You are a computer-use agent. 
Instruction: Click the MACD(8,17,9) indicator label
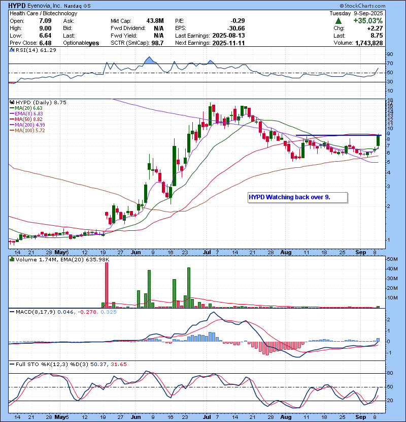(x=36, y=312)
